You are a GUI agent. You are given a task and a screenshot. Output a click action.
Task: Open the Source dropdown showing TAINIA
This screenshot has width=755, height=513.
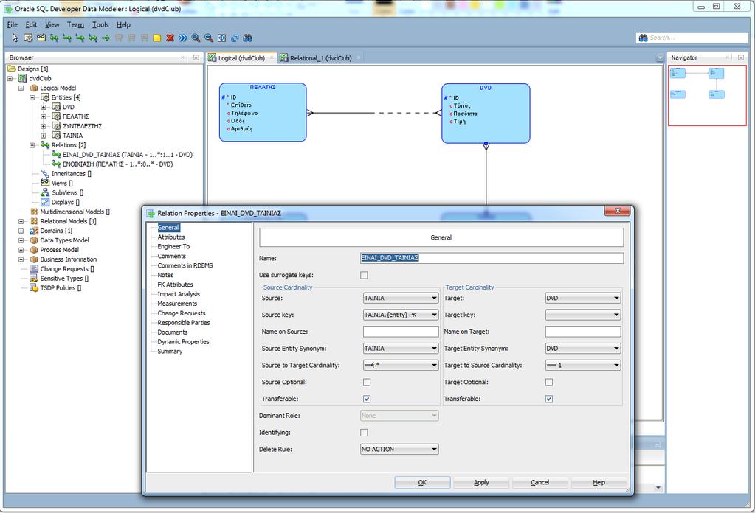(x=401, y=298)
